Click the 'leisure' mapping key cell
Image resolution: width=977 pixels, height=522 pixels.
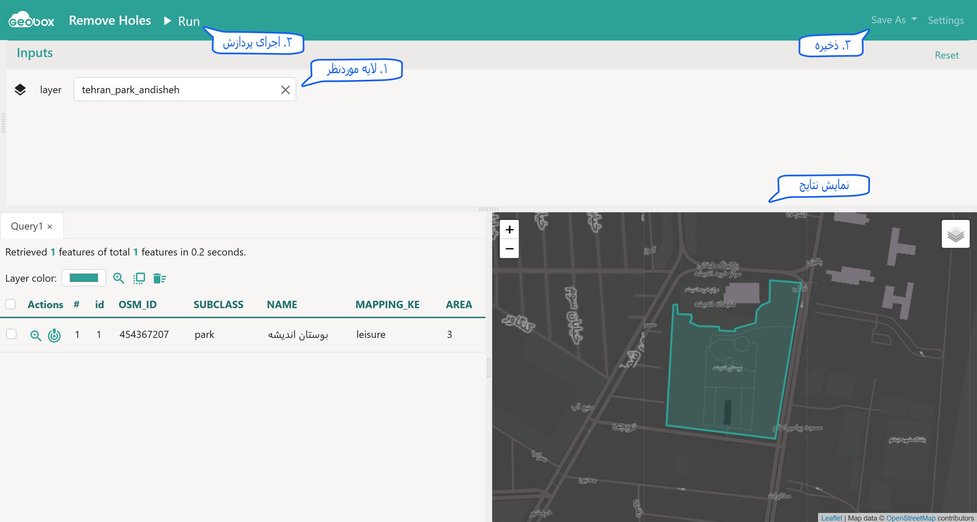pyautogui.click(x=371, y=334)
